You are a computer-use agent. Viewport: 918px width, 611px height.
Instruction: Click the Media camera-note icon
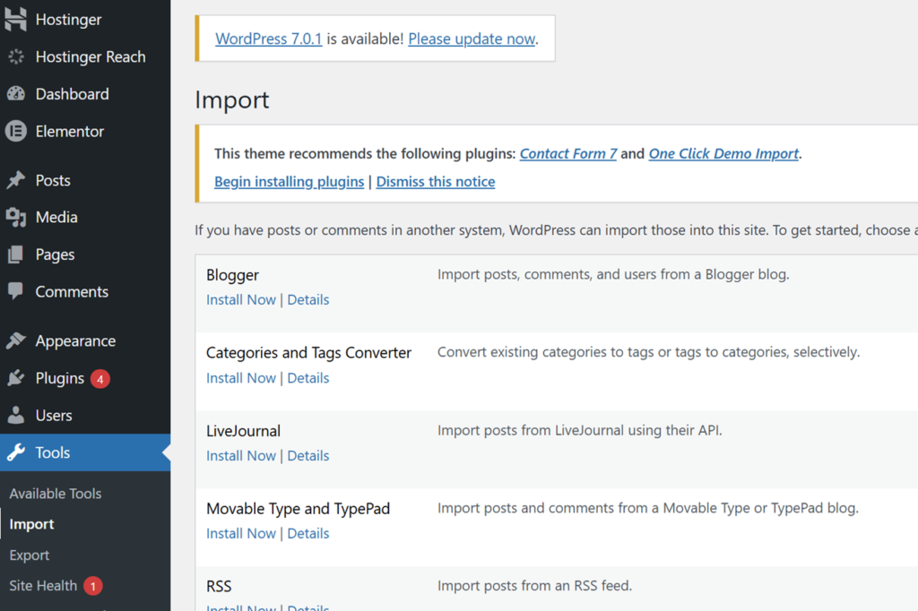pyautogui.click(x=16, y=217)
